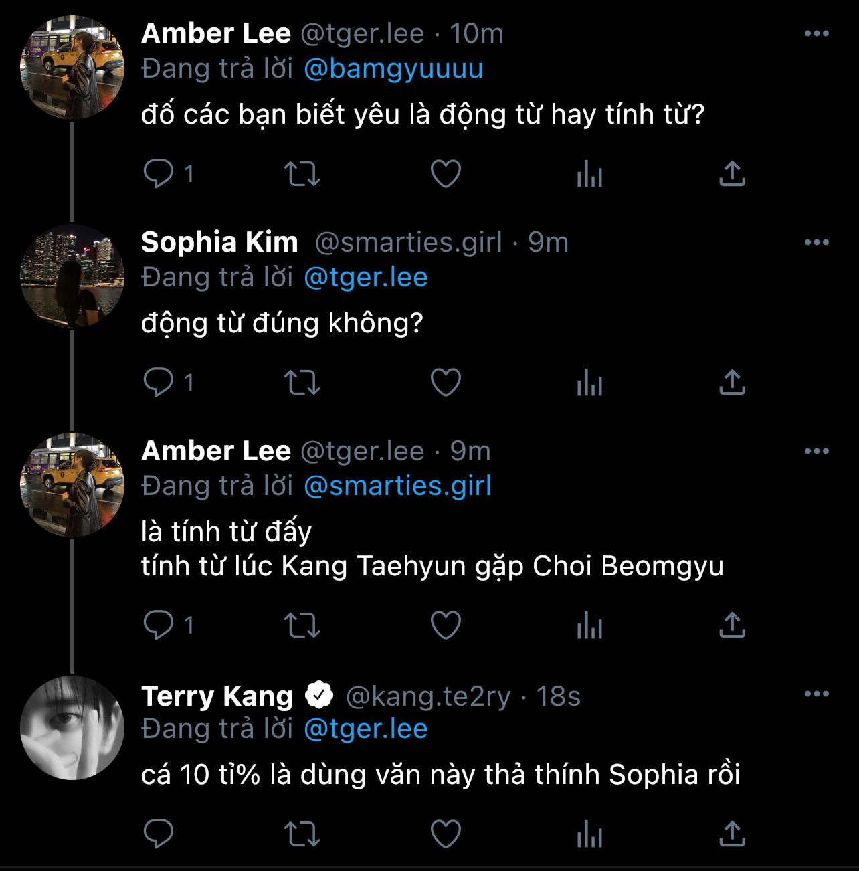Open the @smarties.girl mention link

(x=397, y=486)
